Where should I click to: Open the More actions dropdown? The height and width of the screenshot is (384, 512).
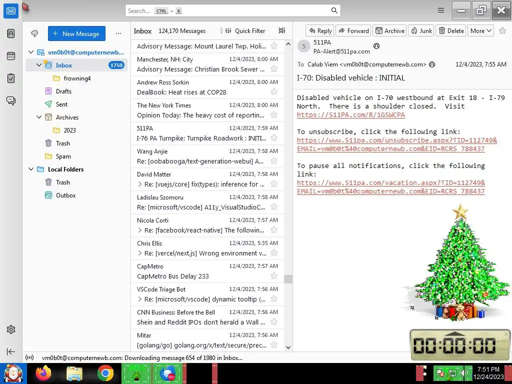pos(480,30)
